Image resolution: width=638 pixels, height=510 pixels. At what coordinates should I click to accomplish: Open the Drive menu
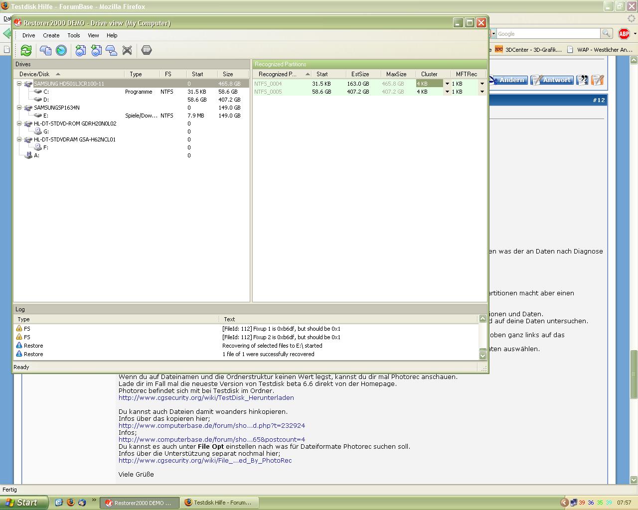point(28,35)
